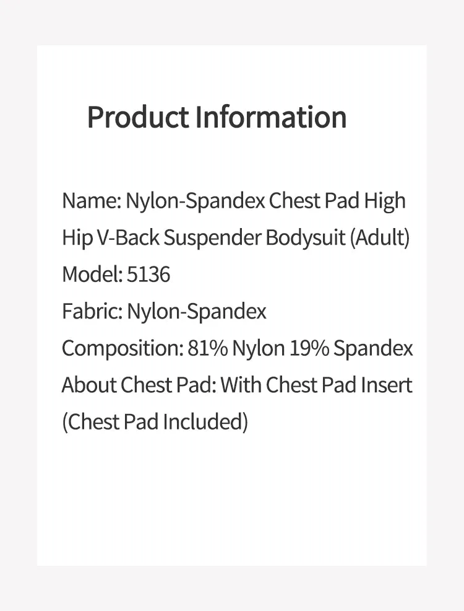Screen dimensions: 464x611
Task: Click the Composition: 81% Nylon 19% Spandex line
Action: coord(237,348)
